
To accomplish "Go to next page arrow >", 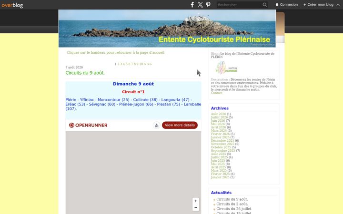I will pos(145,64).
